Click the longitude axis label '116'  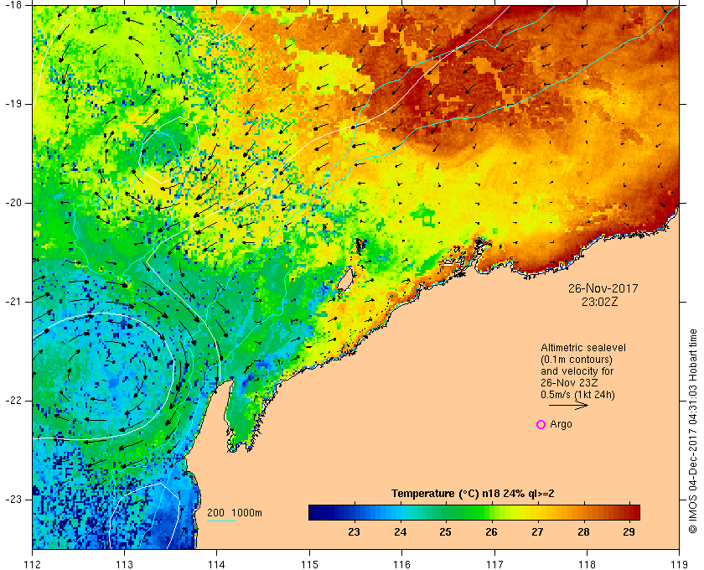pos(401,565)
